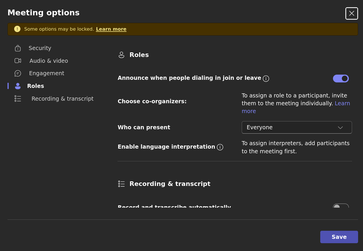Screen dimensions: 363x251
Task: Switch to Audio & video settings
Action: [x=49, y=61]
